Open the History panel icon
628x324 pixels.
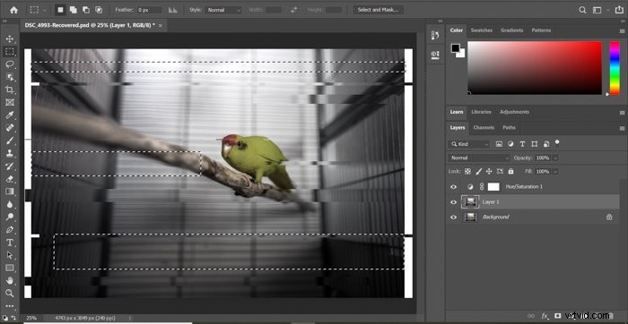pos(435,35)
